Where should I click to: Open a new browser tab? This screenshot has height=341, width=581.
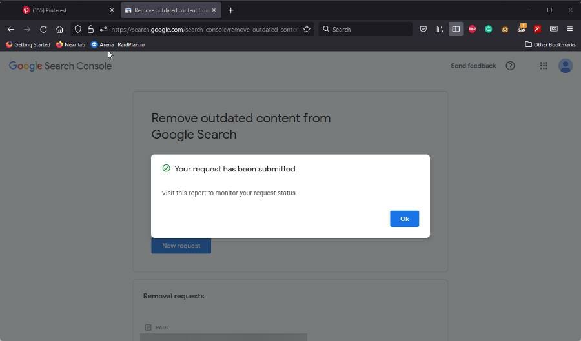(231, 10)
